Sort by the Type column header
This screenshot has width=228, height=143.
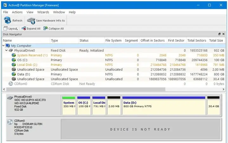(64, 40)
